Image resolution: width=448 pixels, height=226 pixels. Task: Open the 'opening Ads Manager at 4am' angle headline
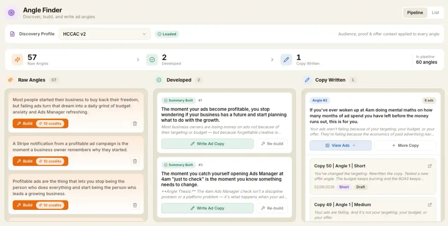(x=223, y=179)
